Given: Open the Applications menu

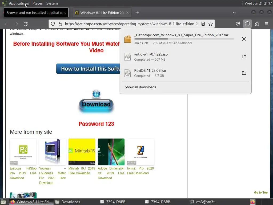Looking at the screenshot, I should pyautogui.click(x=19, y=3).
